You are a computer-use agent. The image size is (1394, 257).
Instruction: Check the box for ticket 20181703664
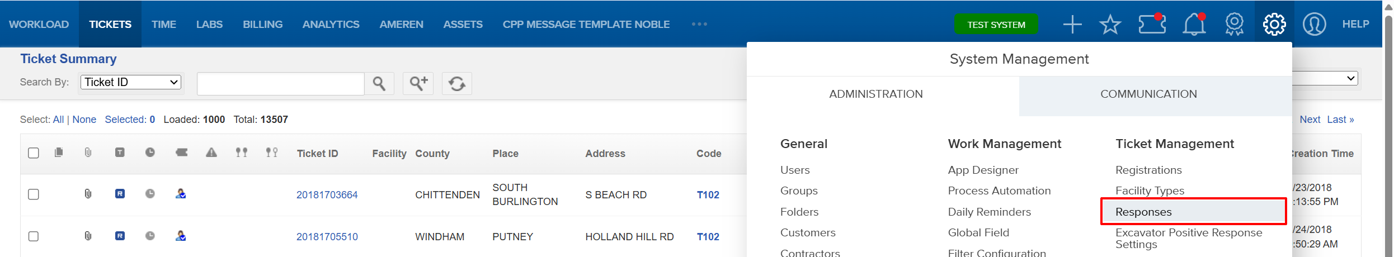pos(34,194)
